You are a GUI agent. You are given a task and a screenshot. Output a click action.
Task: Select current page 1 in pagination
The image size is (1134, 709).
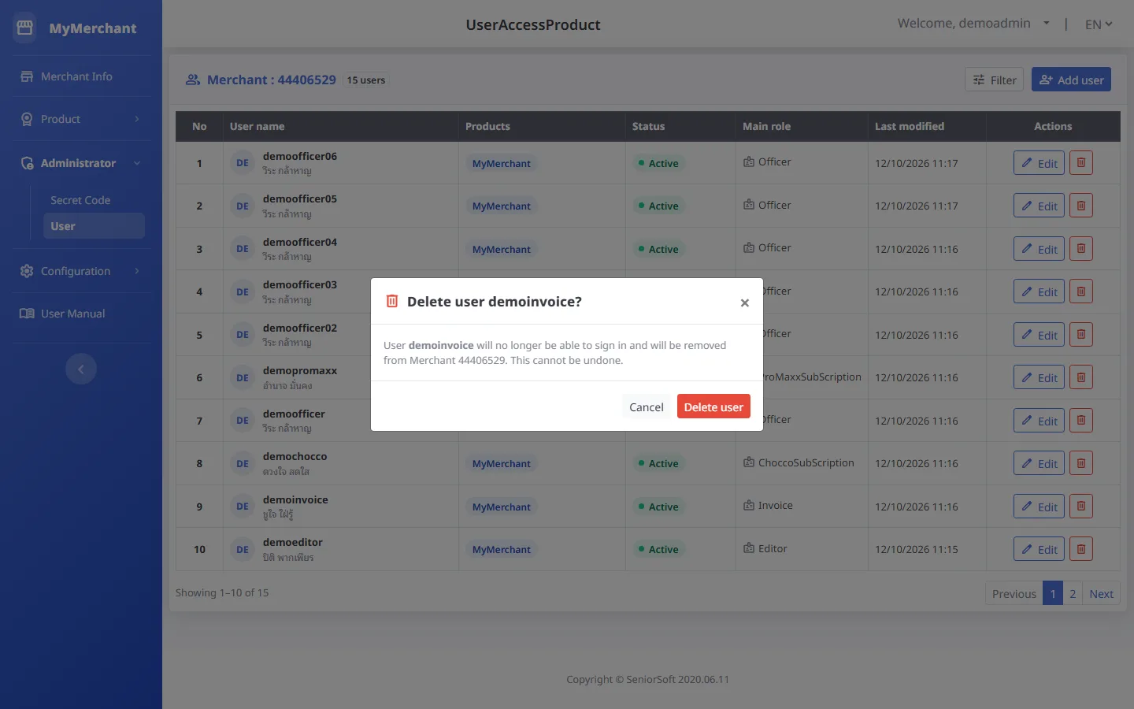1053,593
